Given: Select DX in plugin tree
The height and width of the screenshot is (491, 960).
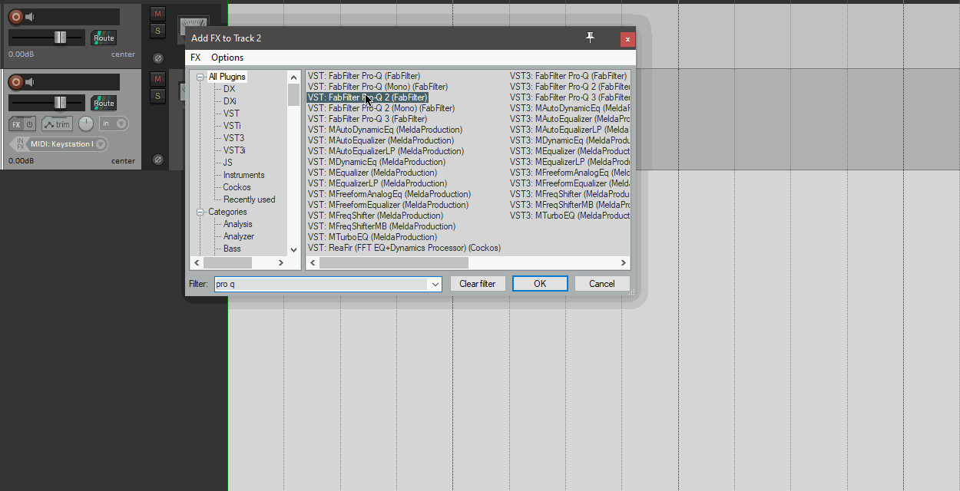Looking at the screenshot, I should tap(230, 89).
